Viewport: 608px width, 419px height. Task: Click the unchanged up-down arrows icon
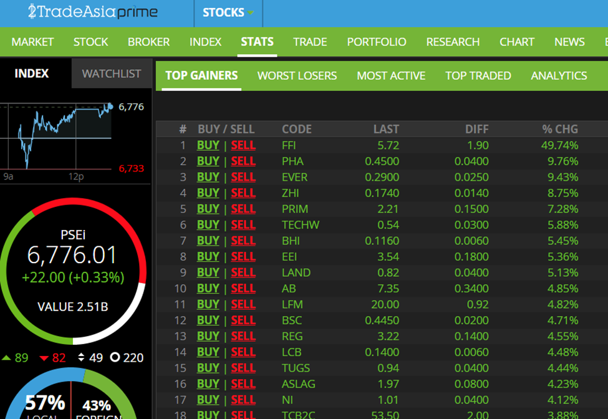click(x=81, y=357)
